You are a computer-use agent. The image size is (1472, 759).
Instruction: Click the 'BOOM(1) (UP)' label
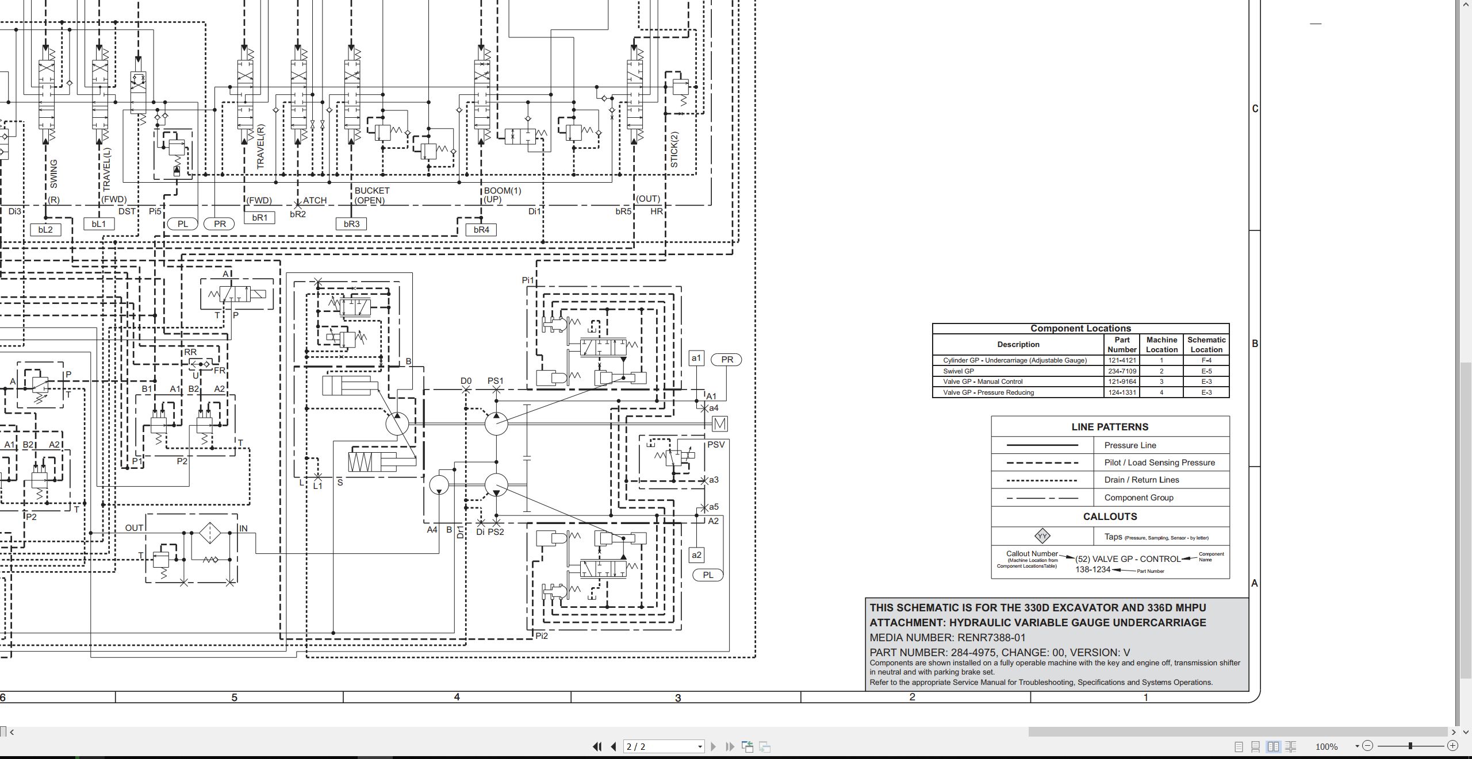[502, 195]
